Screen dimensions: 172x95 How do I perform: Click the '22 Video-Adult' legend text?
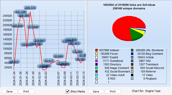[115, 75]
